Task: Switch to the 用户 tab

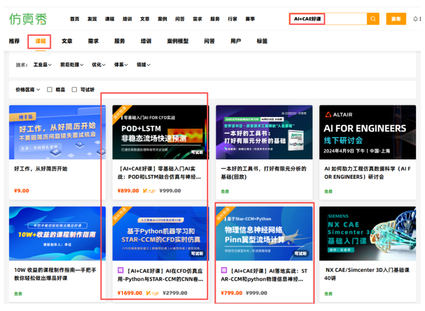Action: 235,41
